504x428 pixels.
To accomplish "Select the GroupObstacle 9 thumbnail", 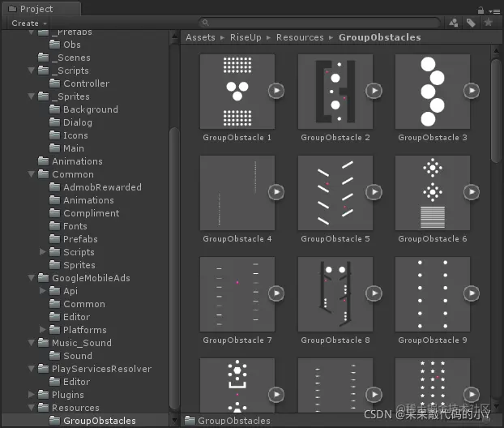I will click(x=433, y=294).
